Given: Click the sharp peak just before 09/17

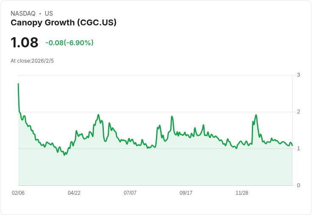Looking at the screenshot, I should [172, 116].
